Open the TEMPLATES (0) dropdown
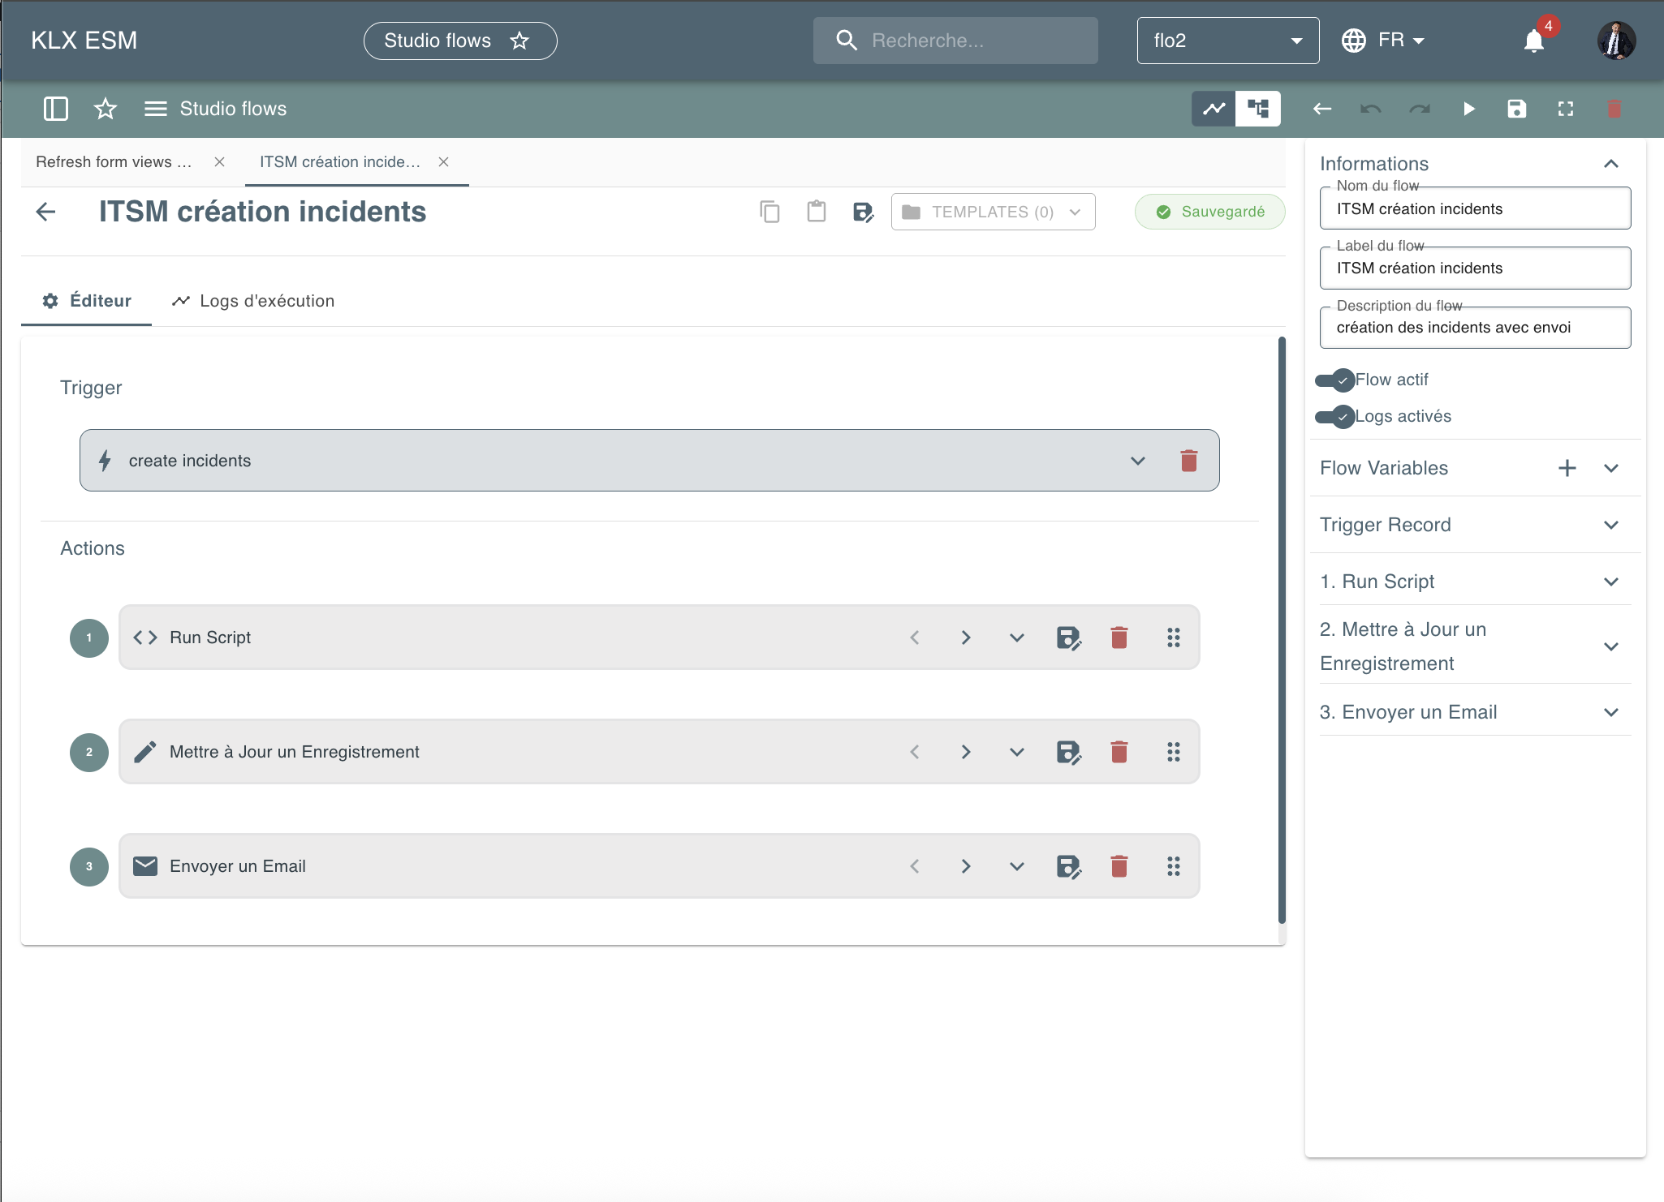This screenshot has width=1664, height=1202. click(x=993, y=212)
